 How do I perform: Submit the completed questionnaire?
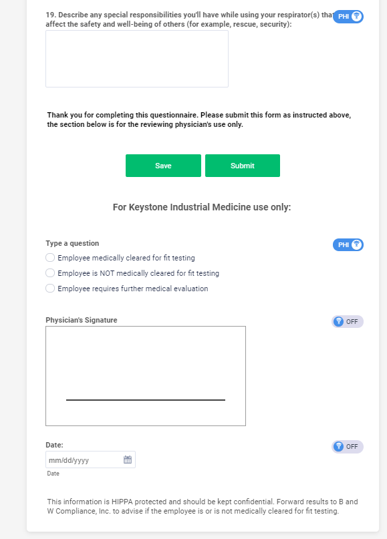(243, 166)
